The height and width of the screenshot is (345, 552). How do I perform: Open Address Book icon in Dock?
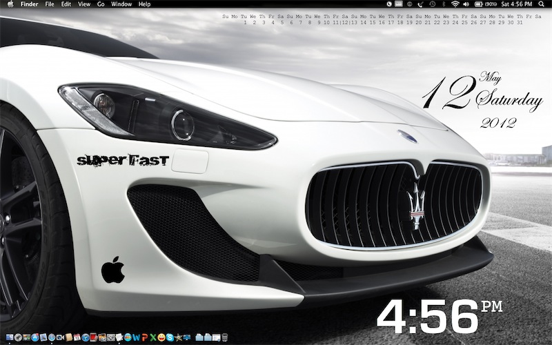point(68,337)
